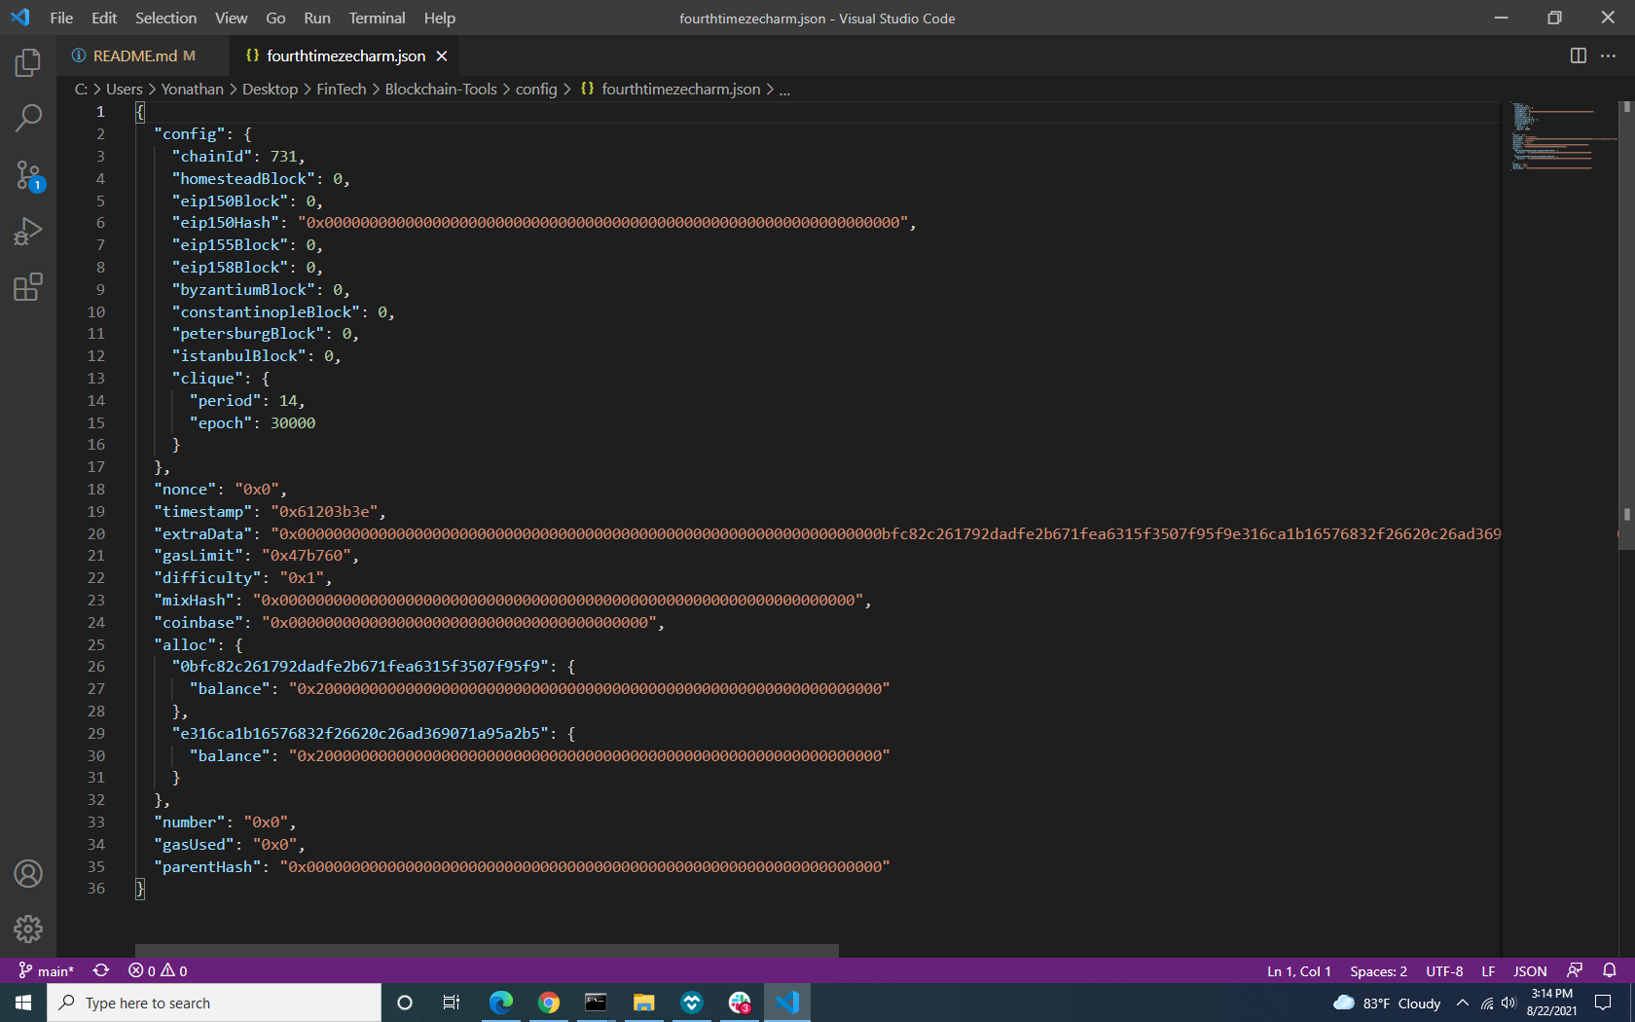Open feedback icon in status bar

click(1575, 971)
